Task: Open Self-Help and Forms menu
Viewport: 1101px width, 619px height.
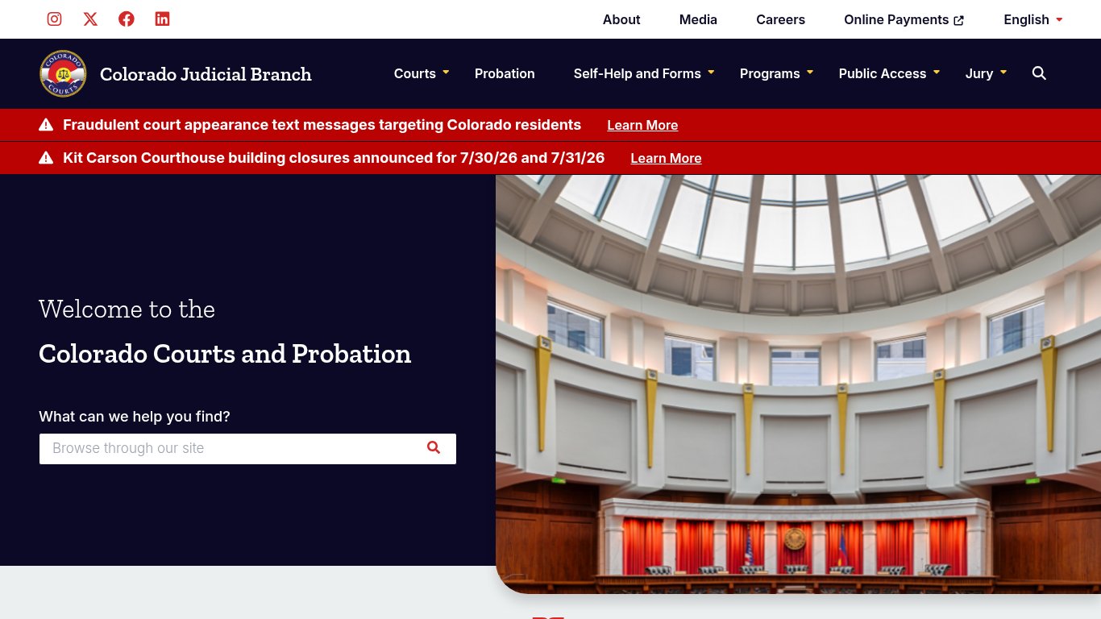Action: (637, 73)
